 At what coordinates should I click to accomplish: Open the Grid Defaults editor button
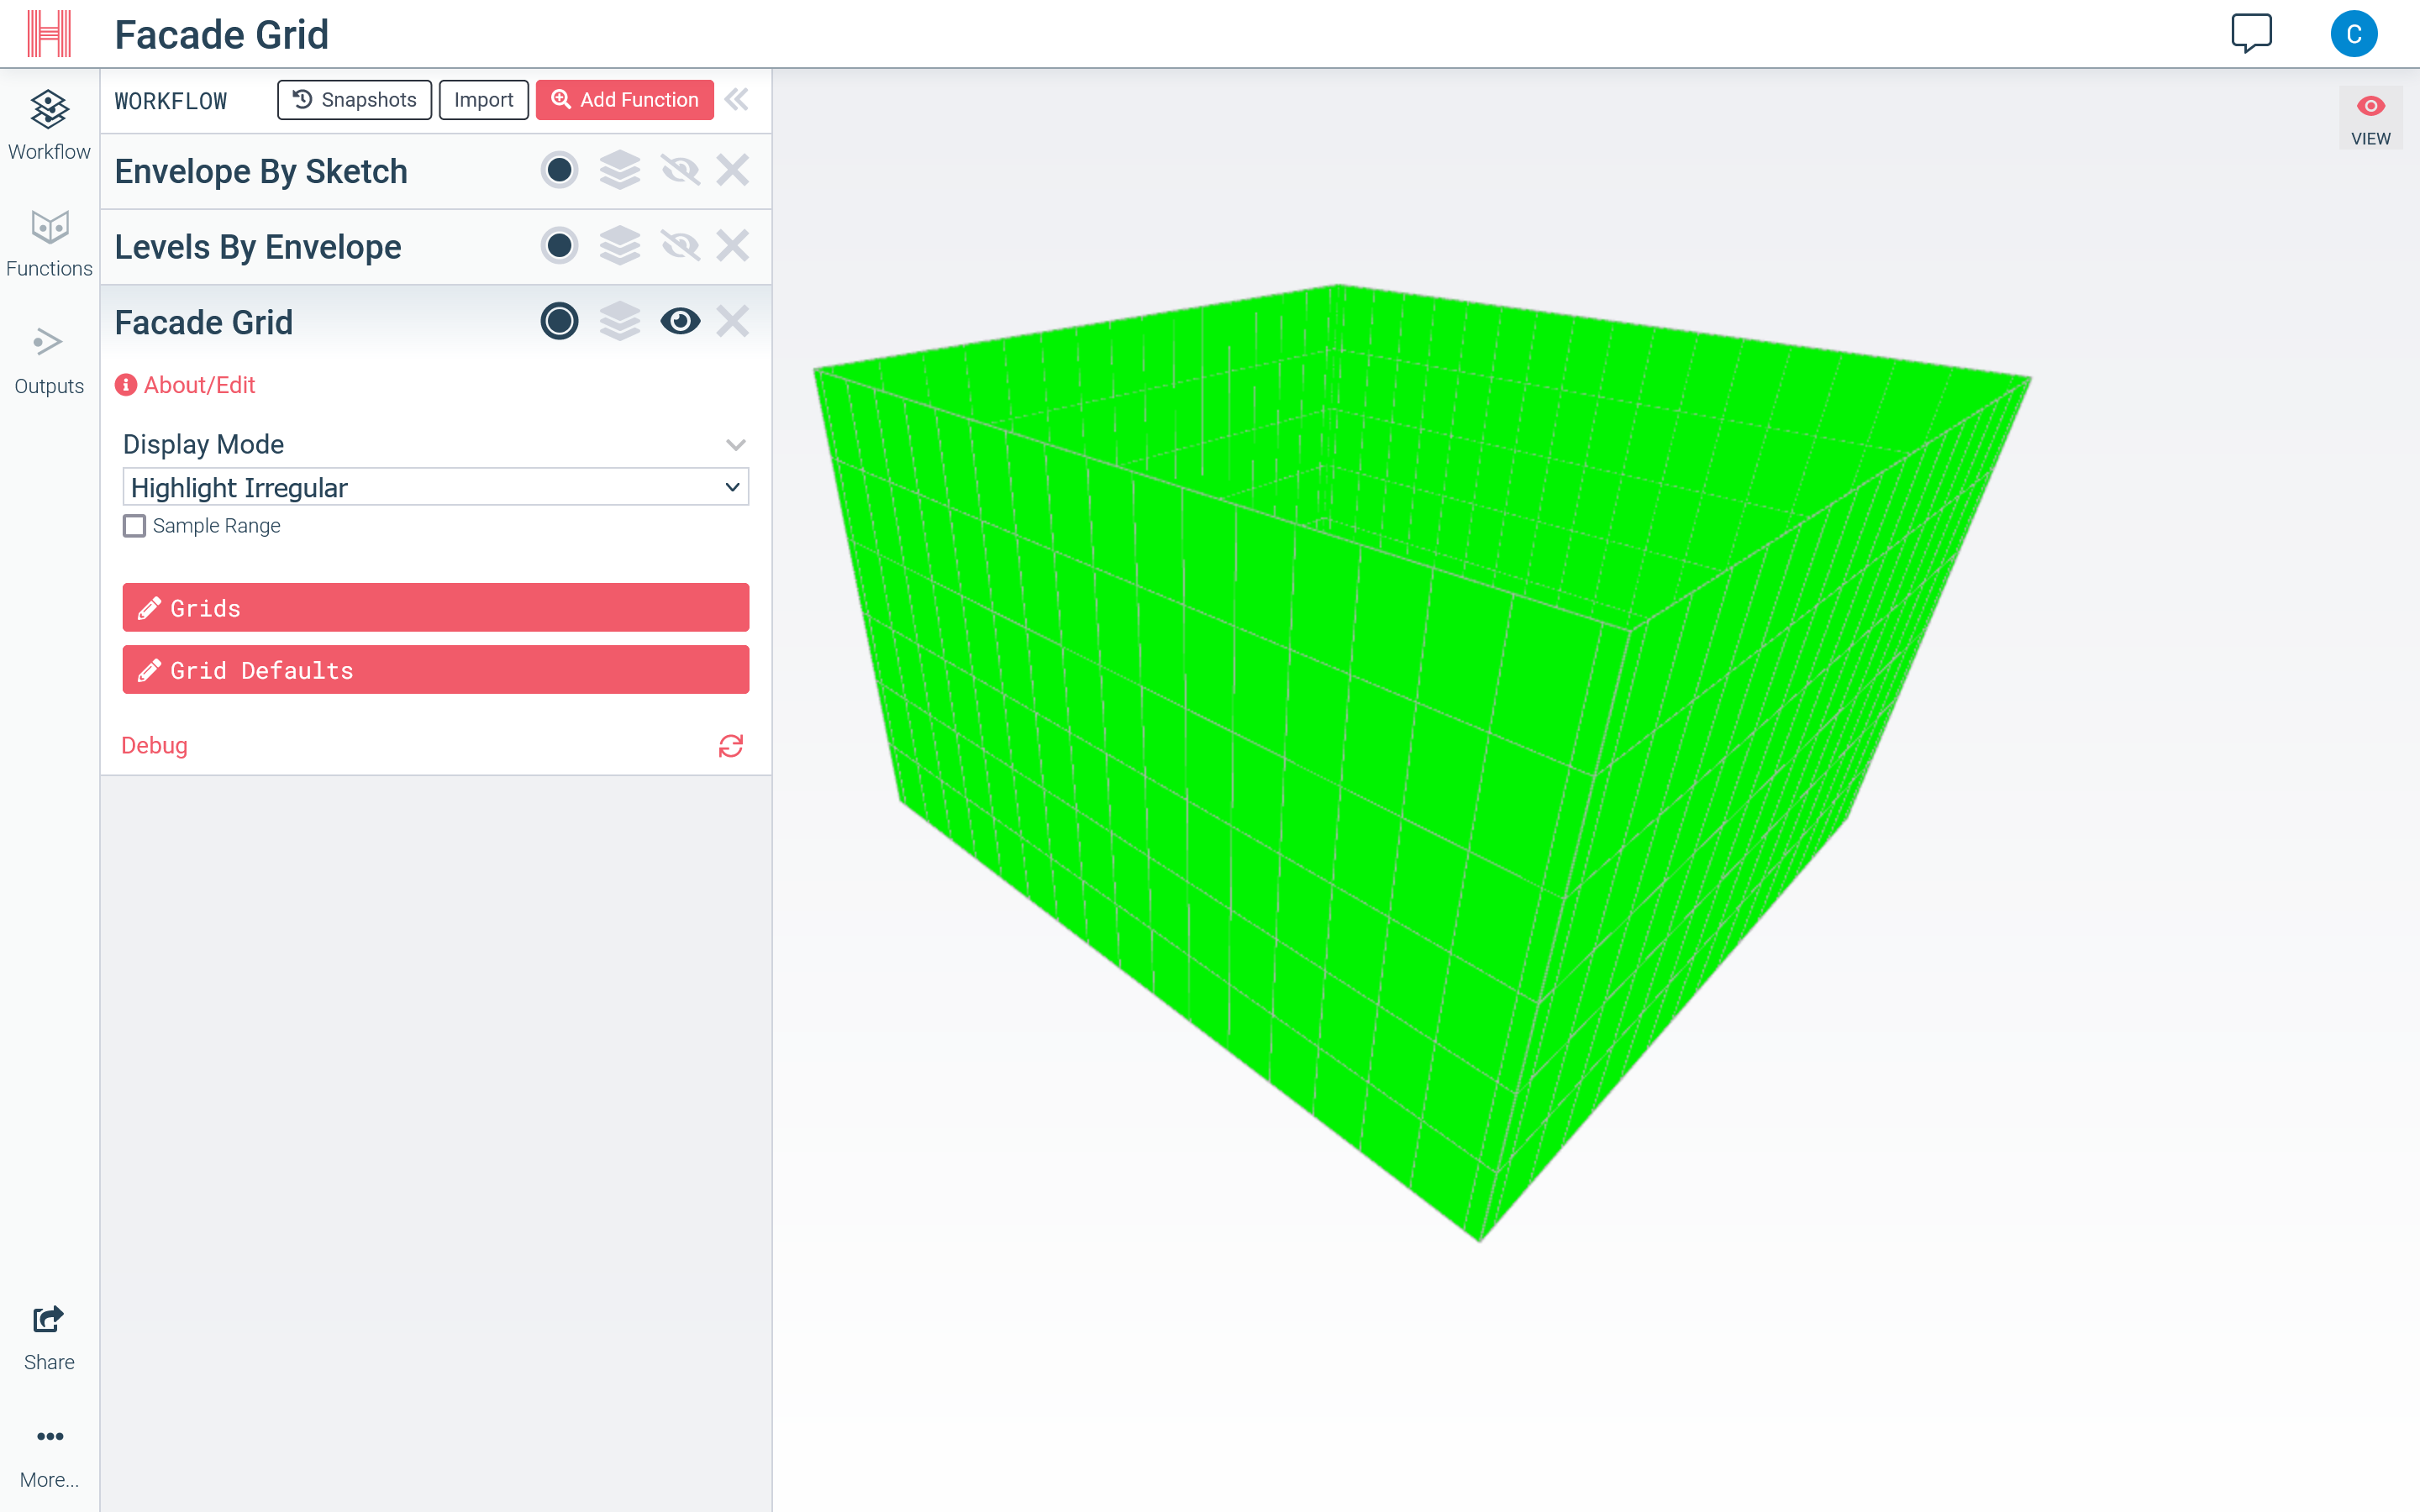[x=435, y=670]
